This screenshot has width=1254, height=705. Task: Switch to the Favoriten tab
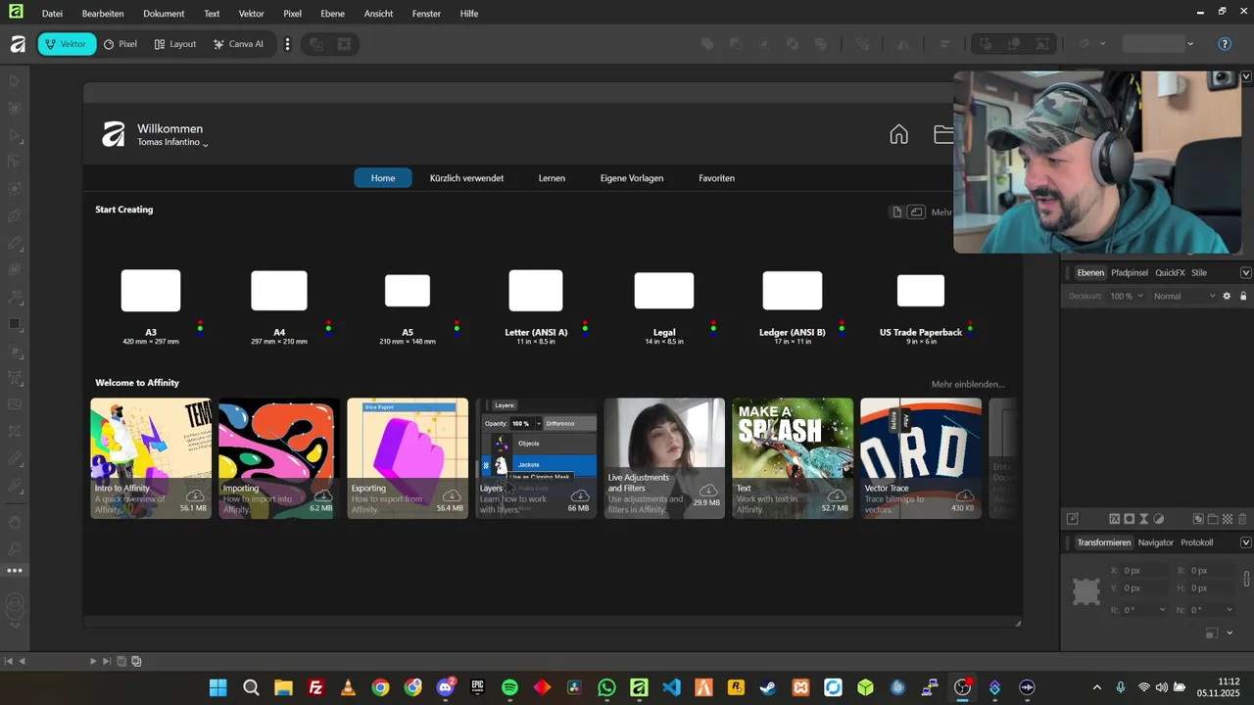click(716, 178)
